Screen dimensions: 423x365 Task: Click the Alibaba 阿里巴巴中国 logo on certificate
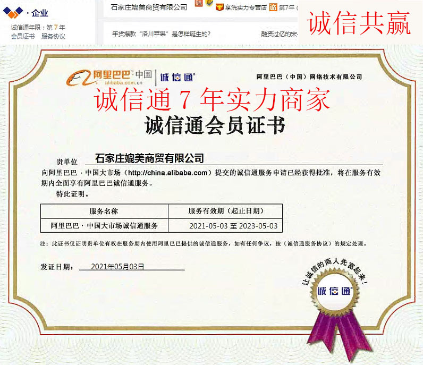(x=109, y=78)
